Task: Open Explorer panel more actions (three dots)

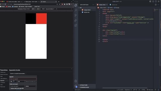Action: coord(93,5)
